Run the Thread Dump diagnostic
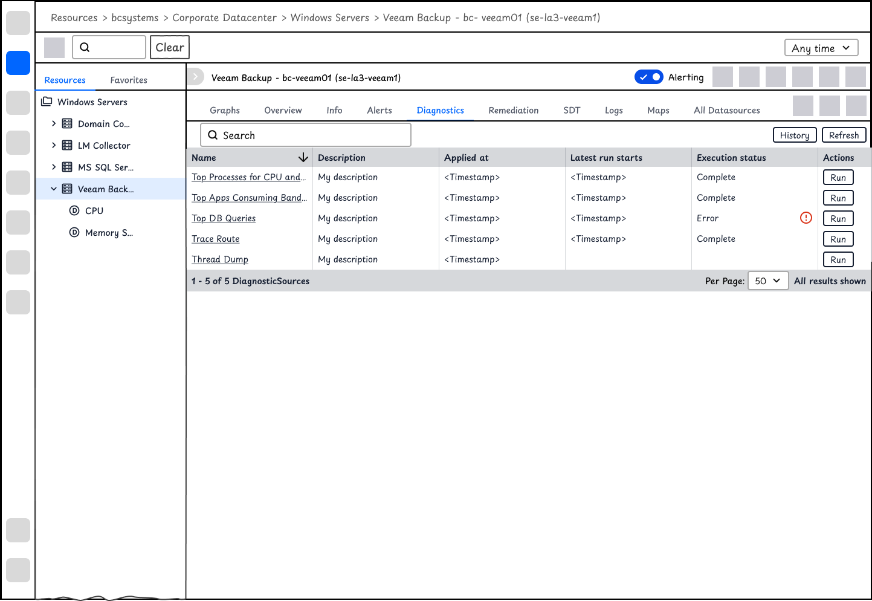 click(838, 259)
